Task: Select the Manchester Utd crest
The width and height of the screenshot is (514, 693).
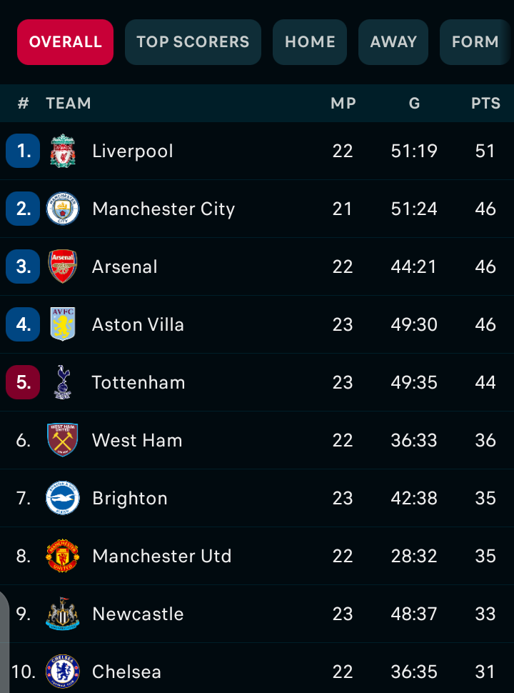Action: [63, 556]
